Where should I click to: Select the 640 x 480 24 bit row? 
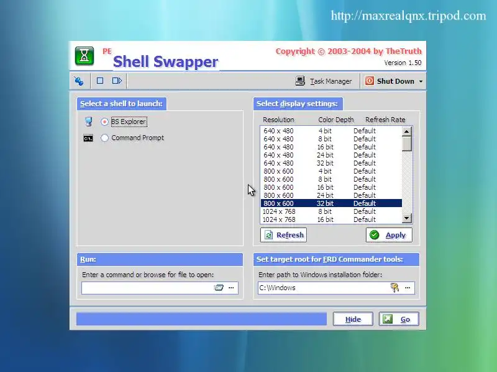click(331, 155)
